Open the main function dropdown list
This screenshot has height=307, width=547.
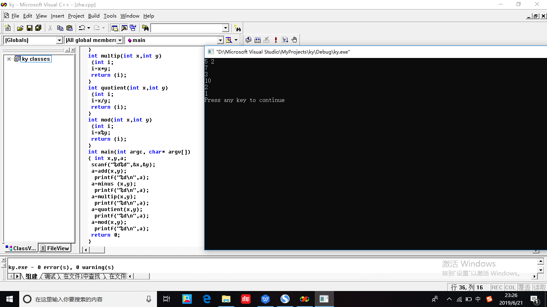[x=220, y=40]
